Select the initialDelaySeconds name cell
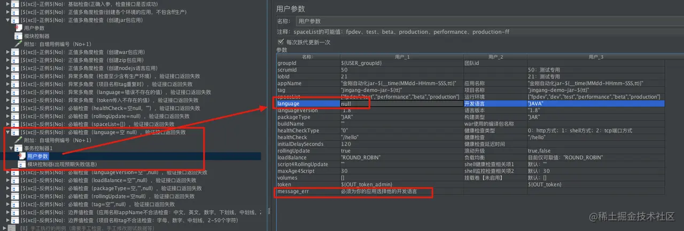684x231 pixels. pos(308,144)
